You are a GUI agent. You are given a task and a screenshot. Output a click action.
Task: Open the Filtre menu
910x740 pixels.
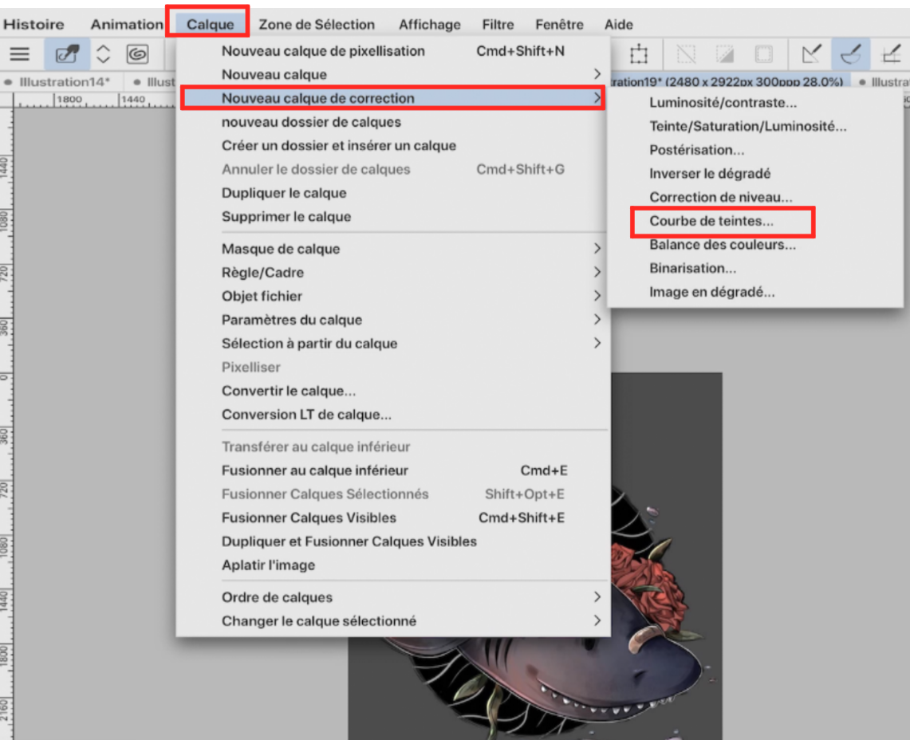pyautogui.click(x=498, y=25)
